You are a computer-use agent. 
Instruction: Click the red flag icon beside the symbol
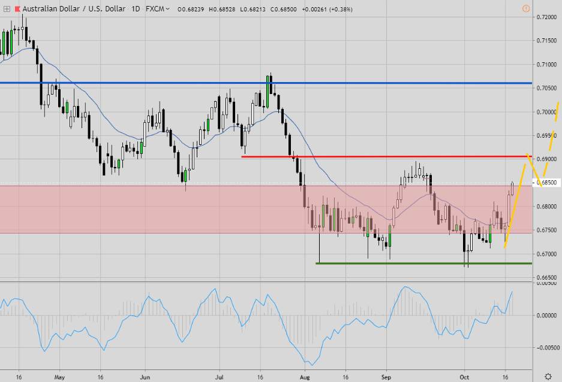point(17,9)
